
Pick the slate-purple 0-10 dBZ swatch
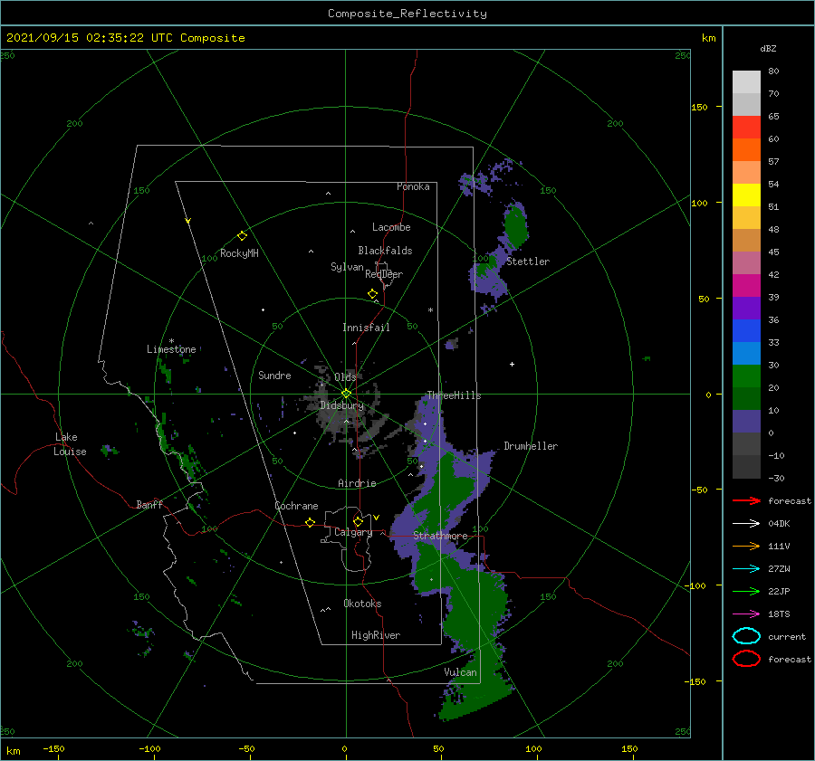[x=746, y=422]
